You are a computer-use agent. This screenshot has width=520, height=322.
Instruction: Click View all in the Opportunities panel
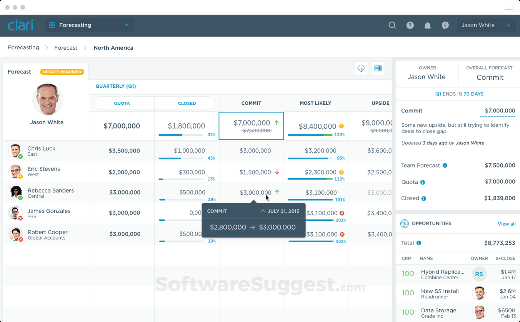click(x=507, y=223)
